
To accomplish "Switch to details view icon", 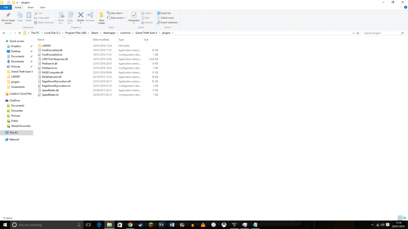I will tap(400, 218).
